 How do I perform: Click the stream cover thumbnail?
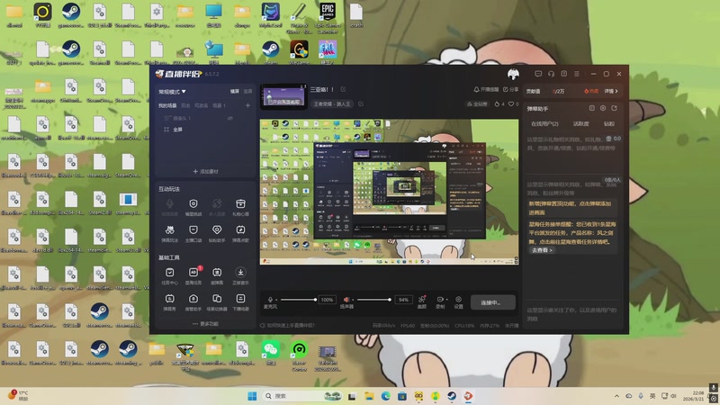coord(283,96)
